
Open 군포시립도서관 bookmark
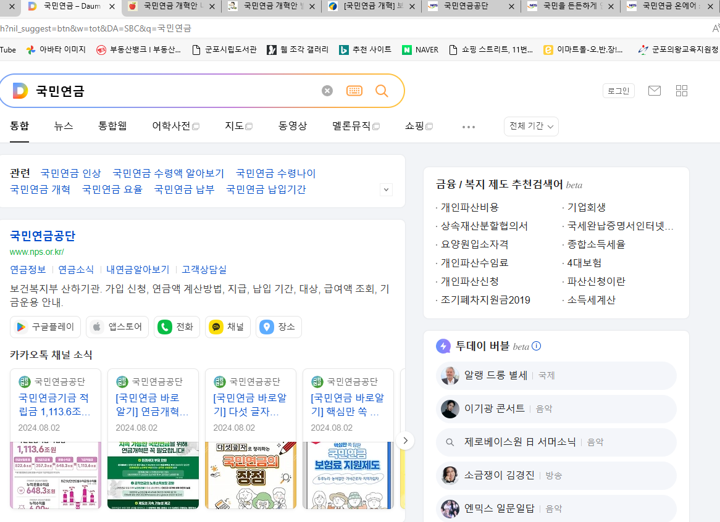[x=224, y=49]
